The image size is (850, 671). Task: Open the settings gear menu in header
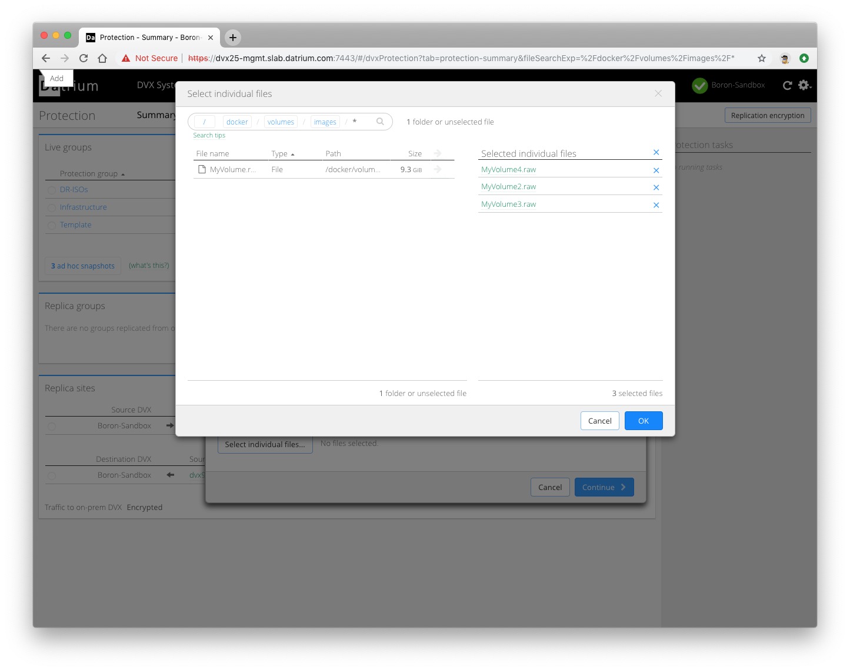coord(805,85)
